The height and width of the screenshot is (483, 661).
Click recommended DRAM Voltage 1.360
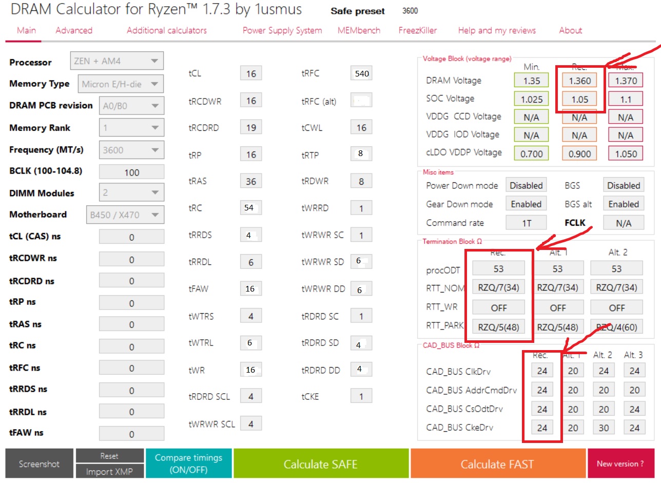coord(579,81)
